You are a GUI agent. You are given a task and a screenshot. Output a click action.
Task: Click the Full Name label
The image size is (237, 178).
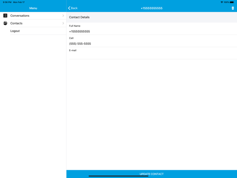point(75,26)
